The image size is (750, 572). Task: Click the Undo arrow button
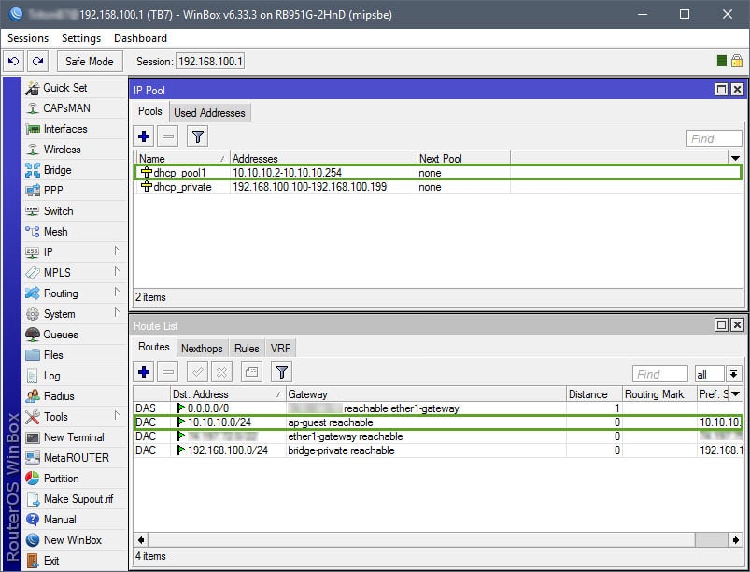tap(14, 62)
